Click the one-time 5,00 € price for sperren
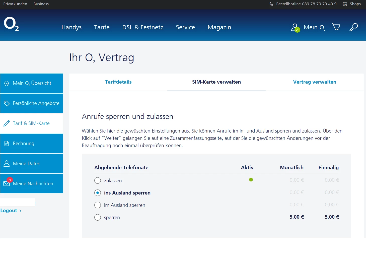This screenshot has height=255, width=366. pyautogui.click(x=332, y=217)
